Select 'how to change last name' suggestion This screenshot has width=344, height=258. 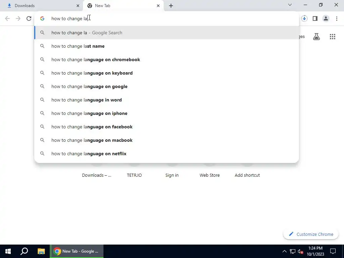tap(167, 46)
